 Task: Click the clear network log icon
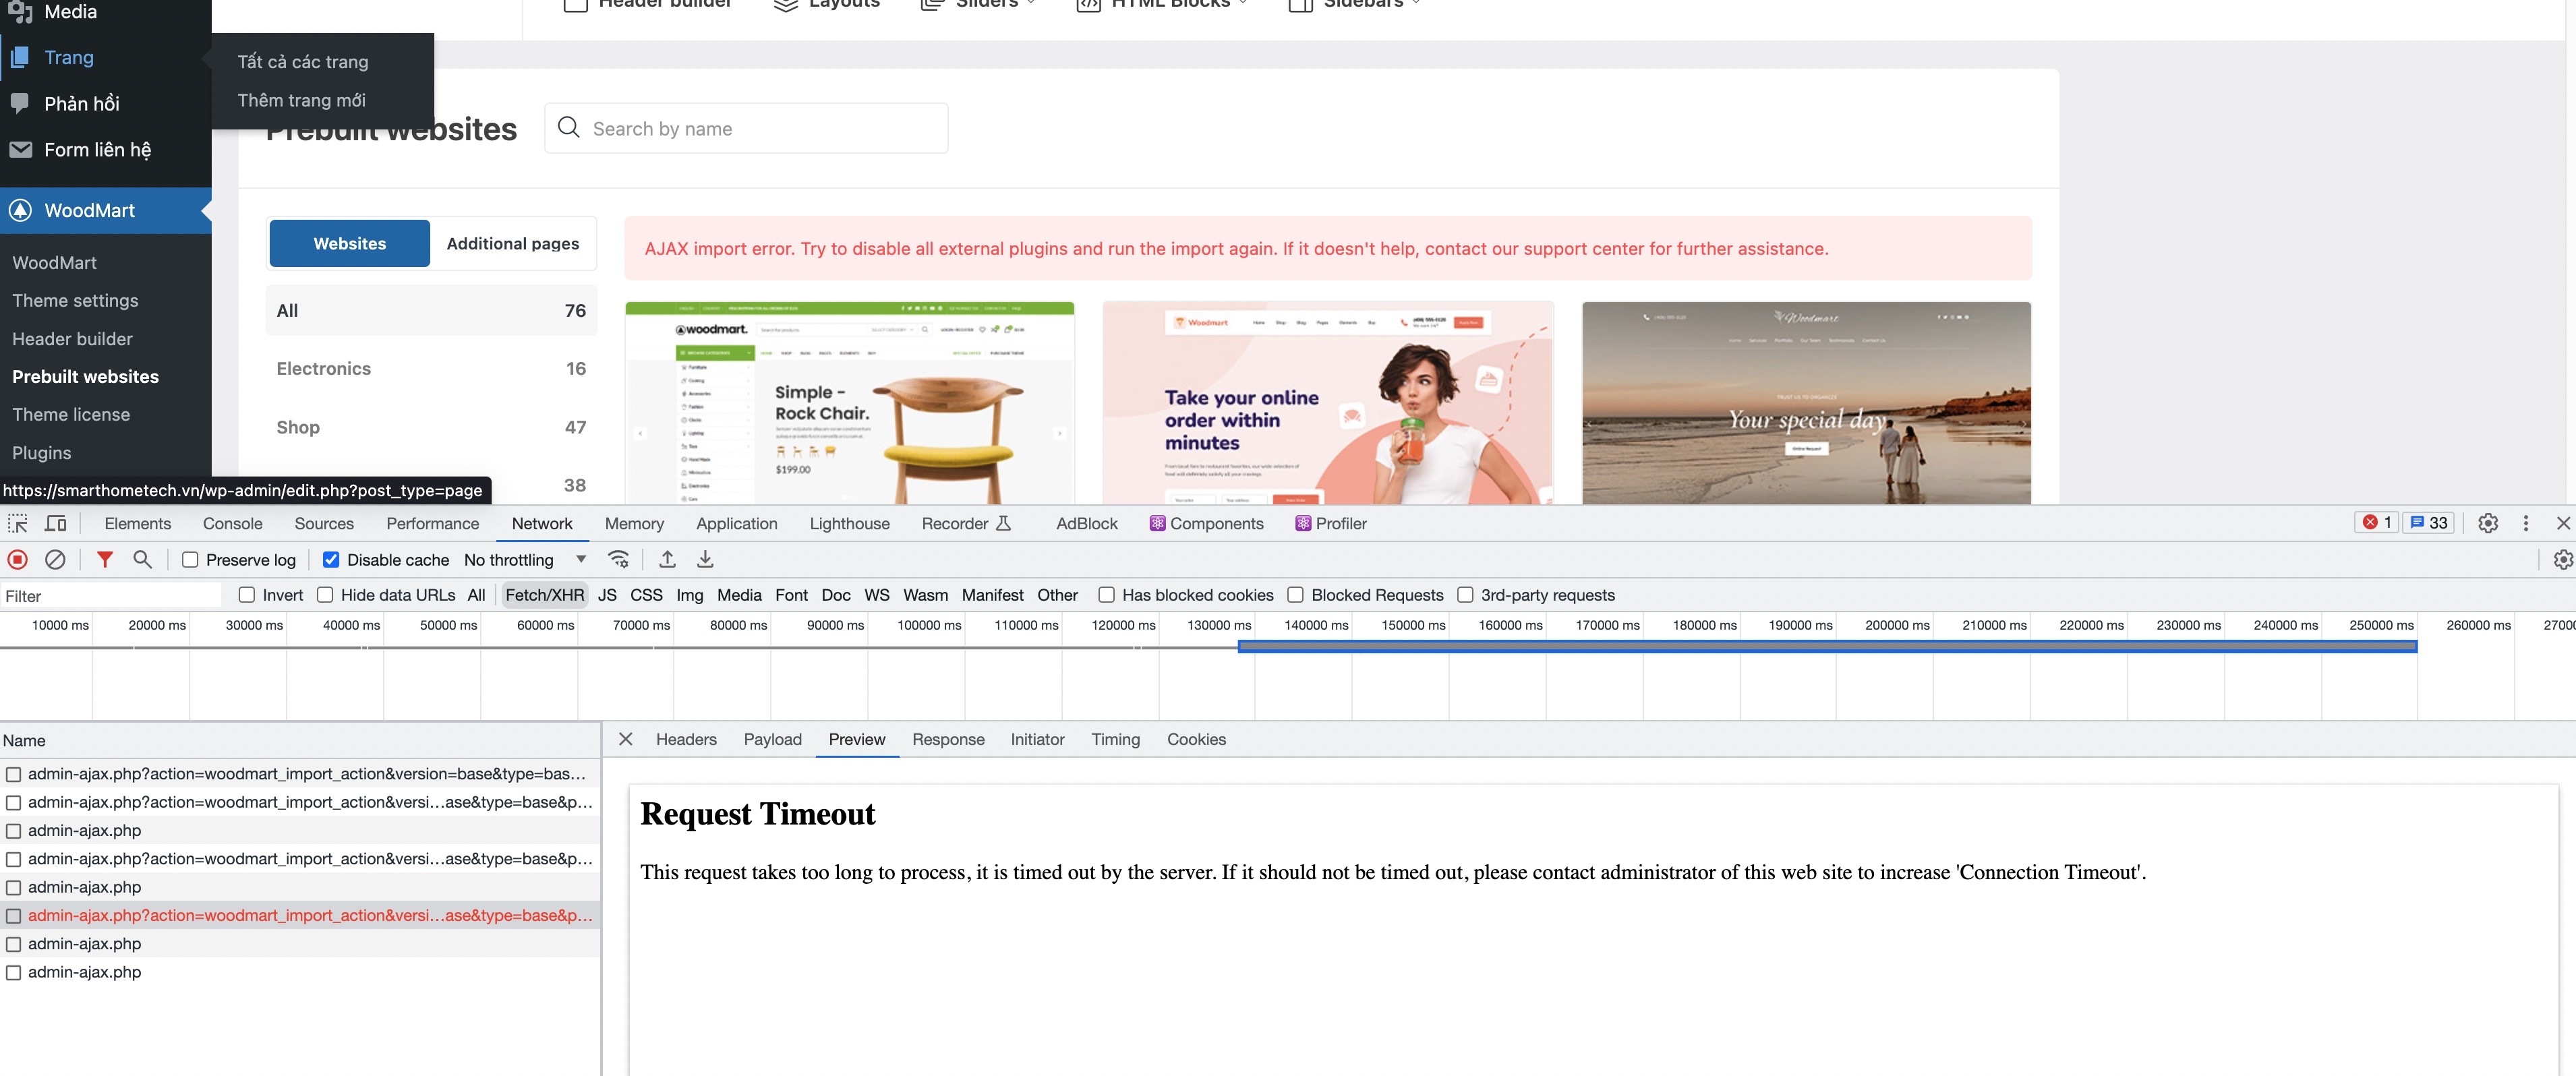click(x=56, y=560)
